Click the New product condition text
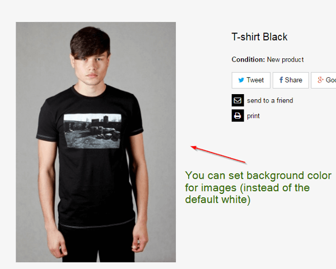Viewport: 336px width, 269px height. (286, 59)
